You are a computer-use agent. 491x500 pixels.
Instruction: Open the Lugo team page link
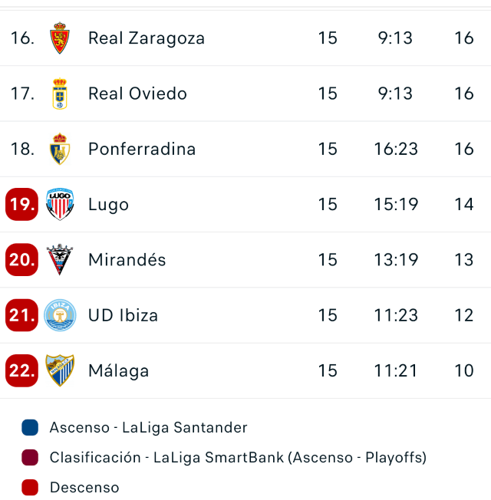pos(108,205)
